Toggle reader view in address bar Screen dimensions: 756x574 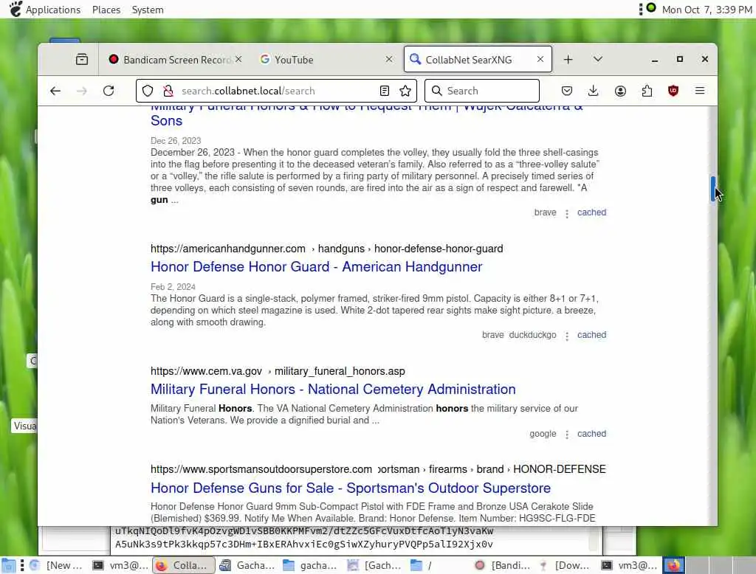[384, 91]
